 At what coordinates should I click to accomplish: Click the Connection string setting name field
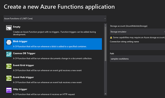pyautogui.click(x=137, y=47)
